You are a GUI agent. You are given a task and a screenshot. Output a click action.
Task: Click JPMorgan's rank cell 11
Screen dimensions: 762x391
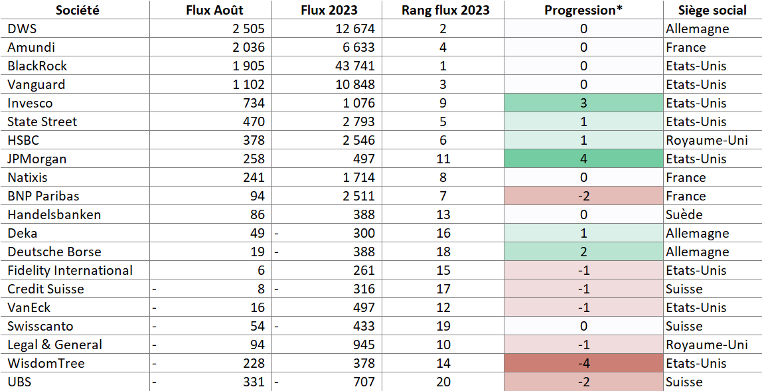442,159
